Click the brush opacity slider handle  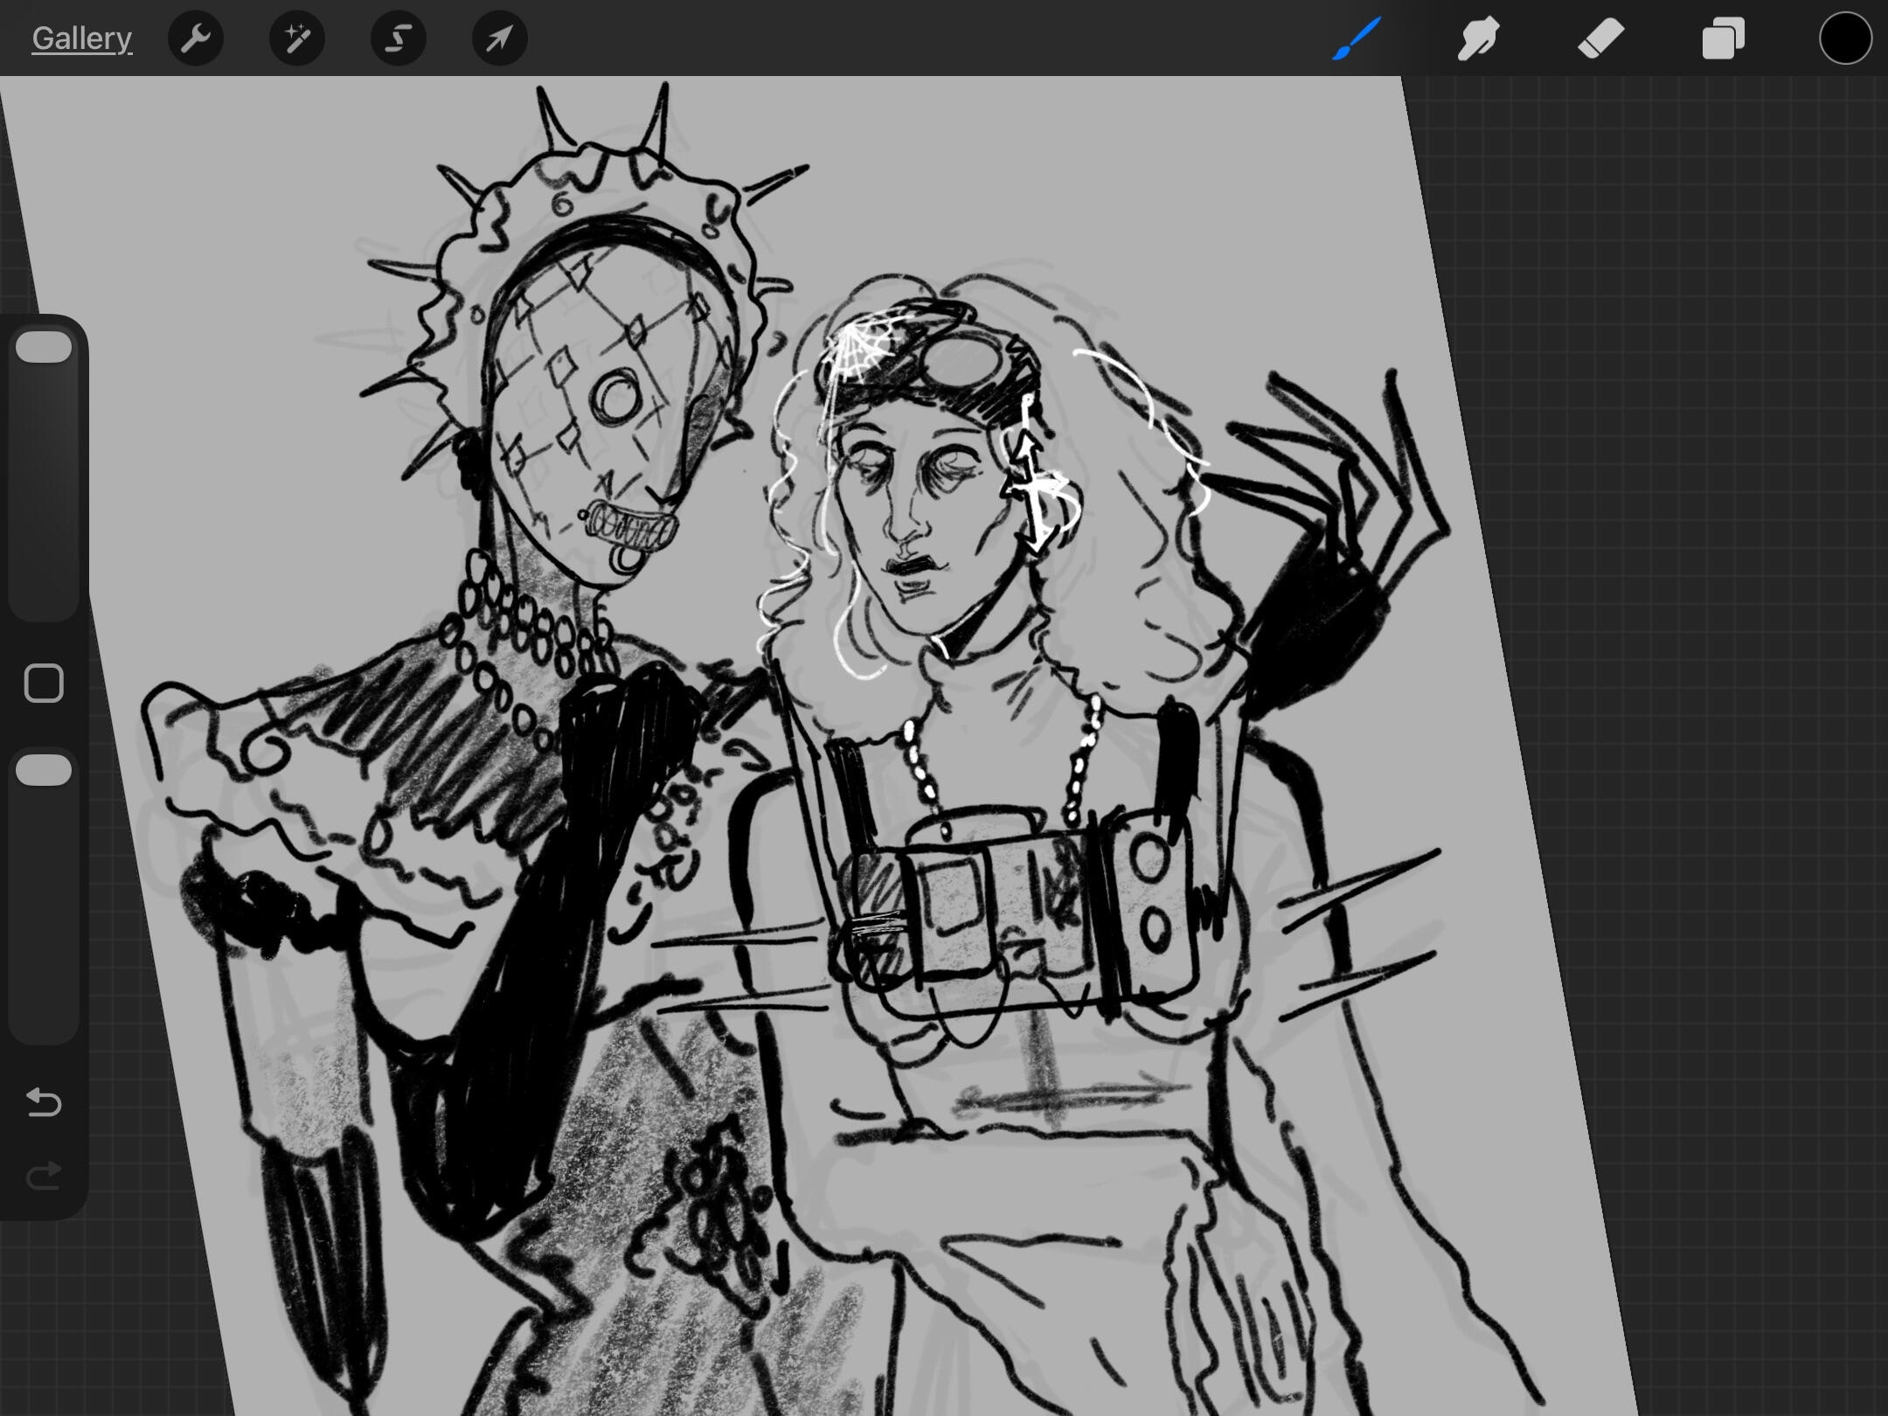pos(44,770)
